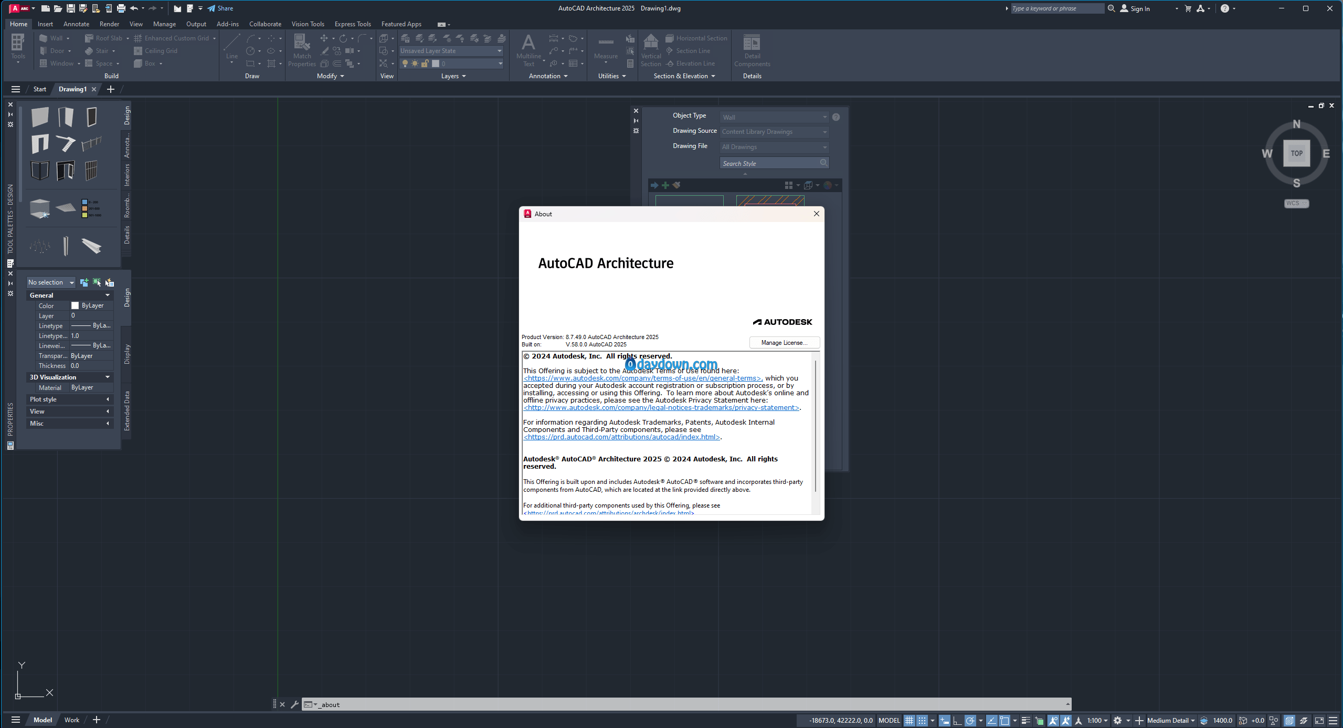Open the Measure utility
Image resolution: width=1343 pixels, height=728 pixels.
pyautogui.click(x=606, y=48)
